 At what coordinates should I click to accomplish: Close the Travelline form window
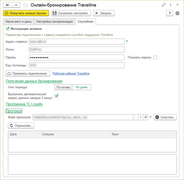pos(178,5)
